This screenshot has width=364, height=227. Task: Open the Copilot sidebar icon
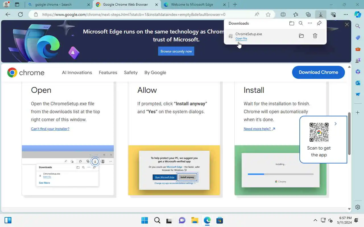pyautogui.click(x=358, y=14)
